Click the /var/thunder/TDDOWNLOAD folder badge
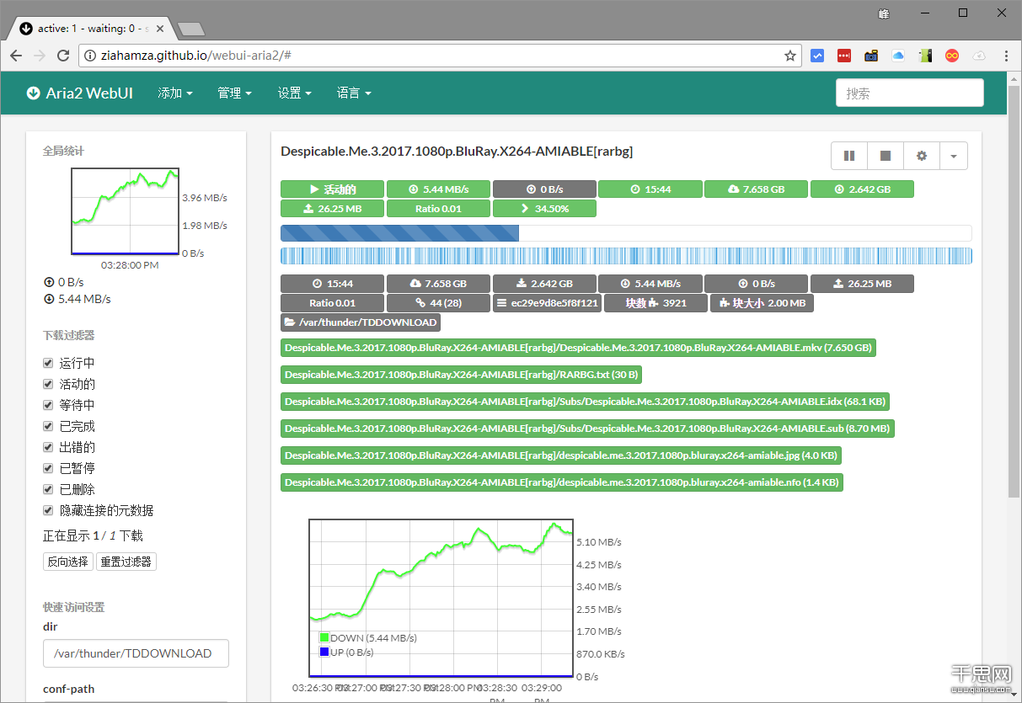 [x=361, y=322]
